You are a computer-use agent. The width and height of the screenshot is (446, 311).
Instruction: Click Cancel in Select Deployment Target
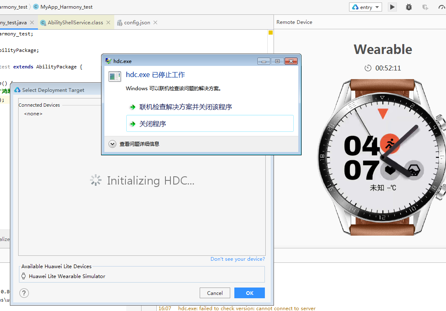pos(215,293)
